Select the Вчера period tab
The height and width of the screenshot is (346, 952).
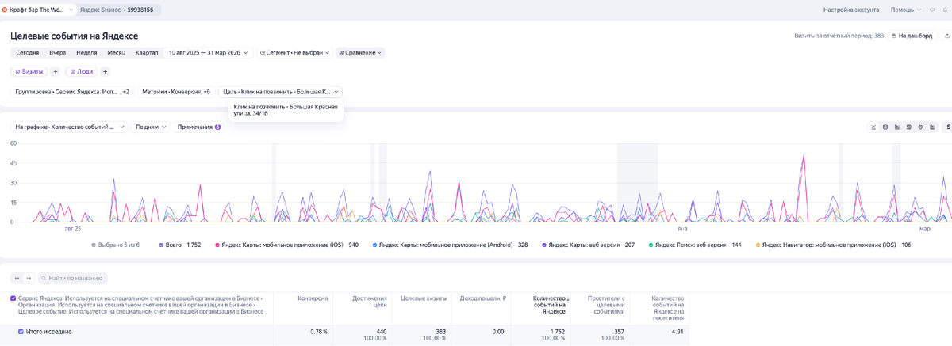click(57, 52)
